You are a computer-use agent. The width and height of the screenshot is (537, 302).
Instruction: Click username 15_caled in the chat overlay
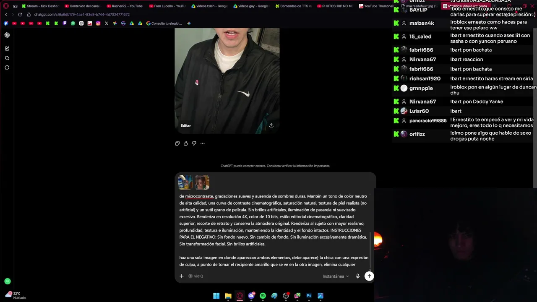(420, 36)
